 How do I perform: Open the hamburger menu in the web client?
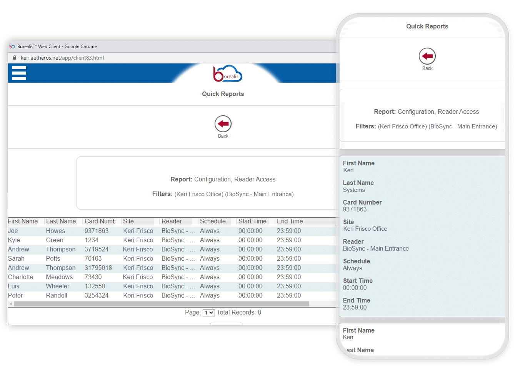pyautogui.click(x=19, y=73)
